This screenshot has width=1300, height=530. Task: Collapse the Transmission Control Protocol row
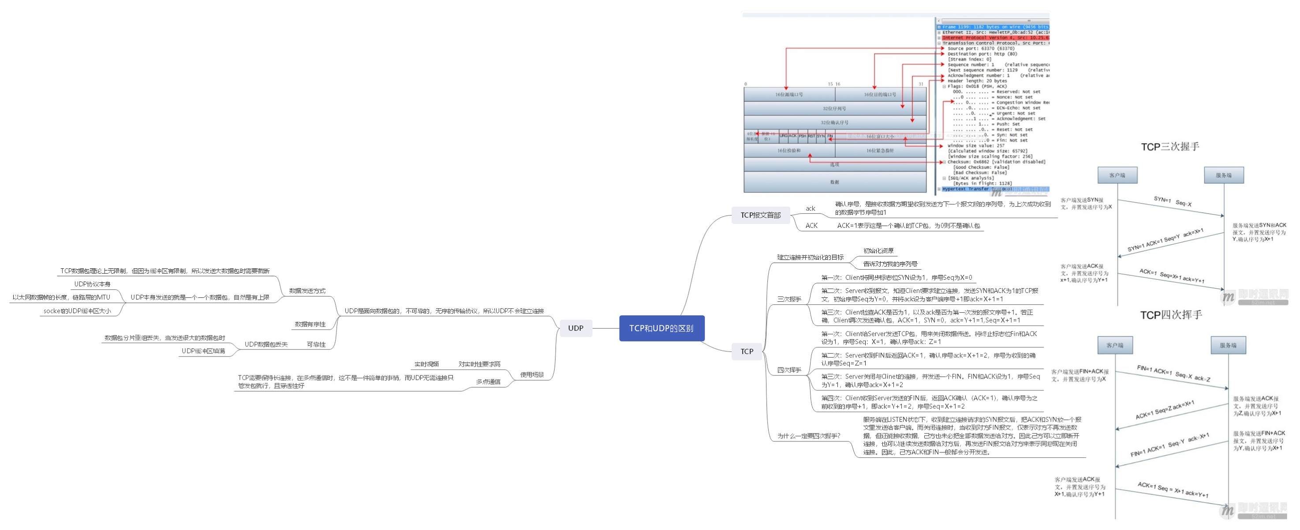point(939,43)
